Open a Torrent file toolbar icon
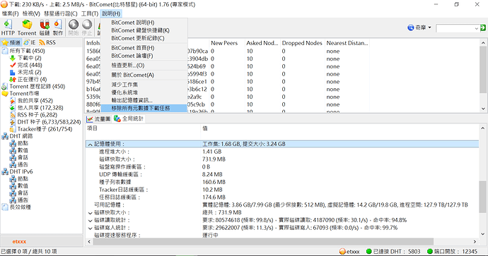The image size is (488, 256). (27, 28)
